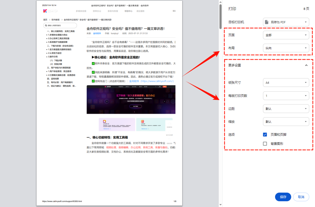Click the 金舟软件 source link under the title
Image resolution: width=315 pixels, height=207 pixels.
coord(97,33)
